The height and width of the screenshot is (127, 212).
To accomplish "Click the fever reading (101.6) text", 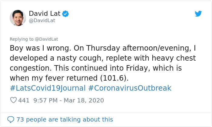I will 113,78.
